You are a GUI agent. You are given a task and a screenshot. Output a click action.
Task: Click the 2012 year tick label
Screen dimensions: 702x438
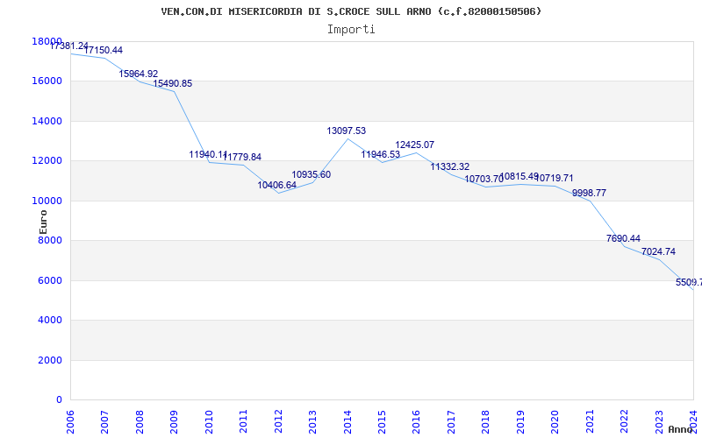coord(278,421)
